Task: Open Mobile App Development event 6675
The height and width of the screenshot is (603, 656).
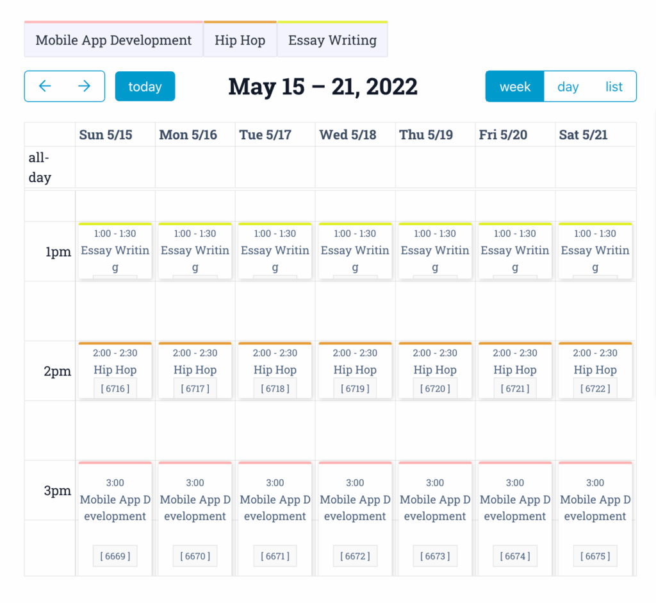Action: [x=595, y=519]
